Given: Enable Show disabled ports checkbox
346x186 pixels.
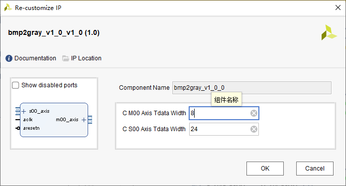Looking at the screenshot, I should click(x=15, y=85).
